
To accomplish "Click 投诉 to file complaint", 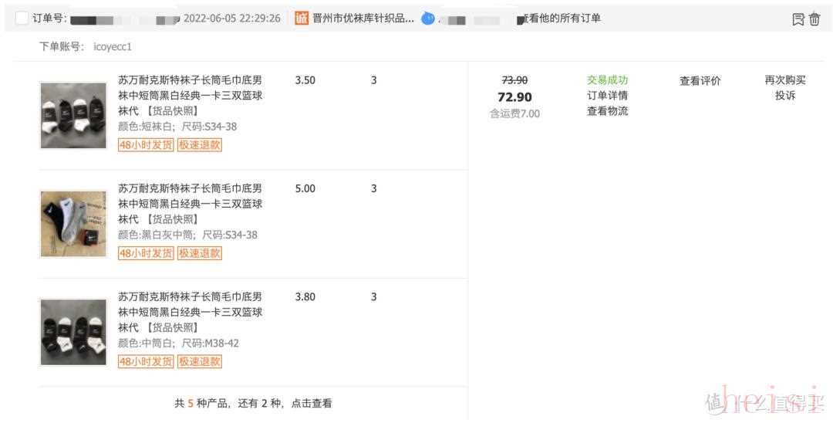I will click(785, 96).
